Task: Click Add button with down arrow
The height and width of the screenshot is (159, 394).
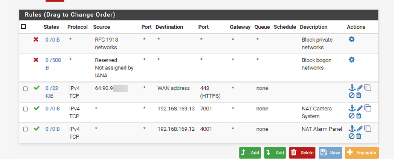Action: pos(275,153)
